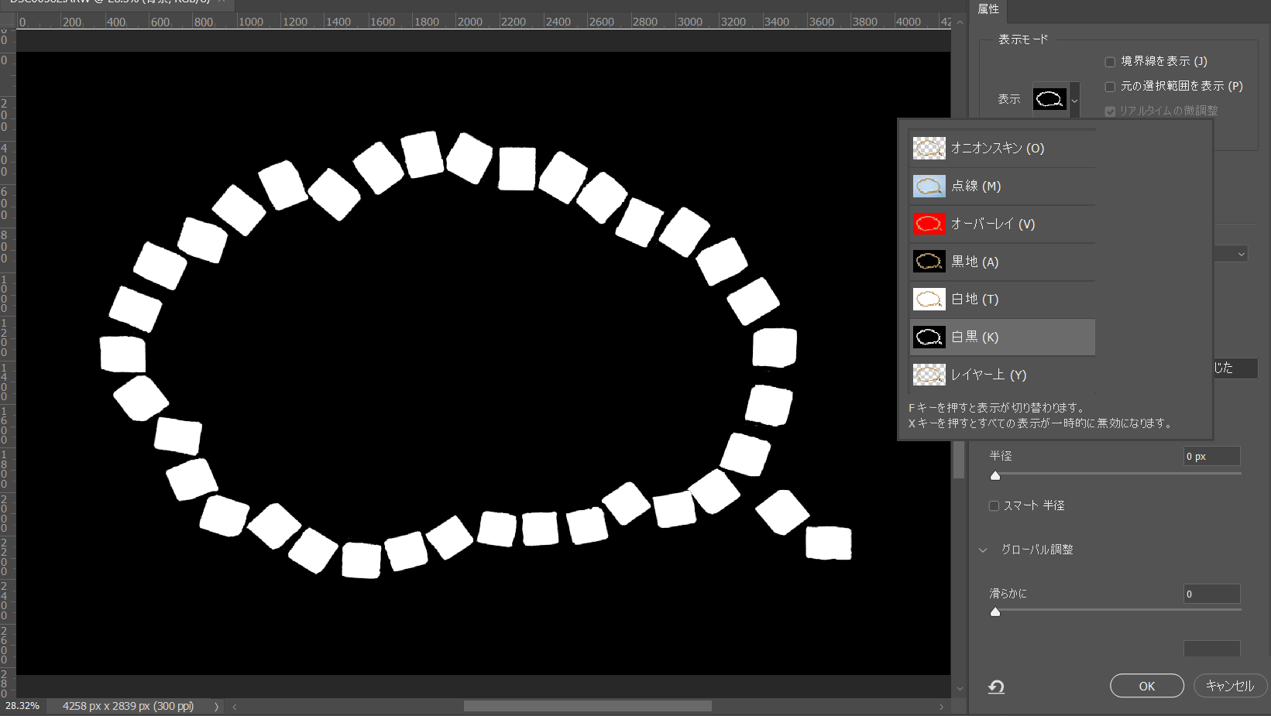This screenshot has height=716, width=1271.
Task: Click horizontal scrollbar left arrow
Action: (x=235, y=707)
